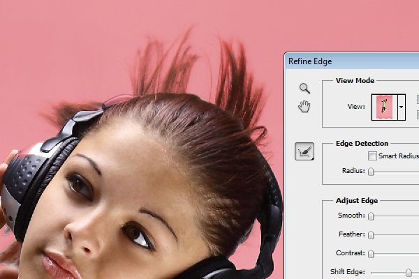Enable the Smart Radius checkbox
Screen dimensions: 419x279
tap(372, 156)
